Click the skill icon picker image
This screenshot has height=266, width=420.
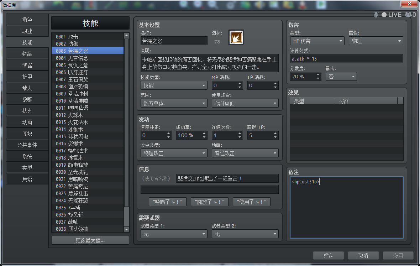coord(236,37)
